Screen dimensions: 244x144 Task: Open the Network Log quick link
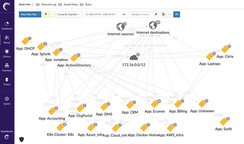click(x=46, y=5)
